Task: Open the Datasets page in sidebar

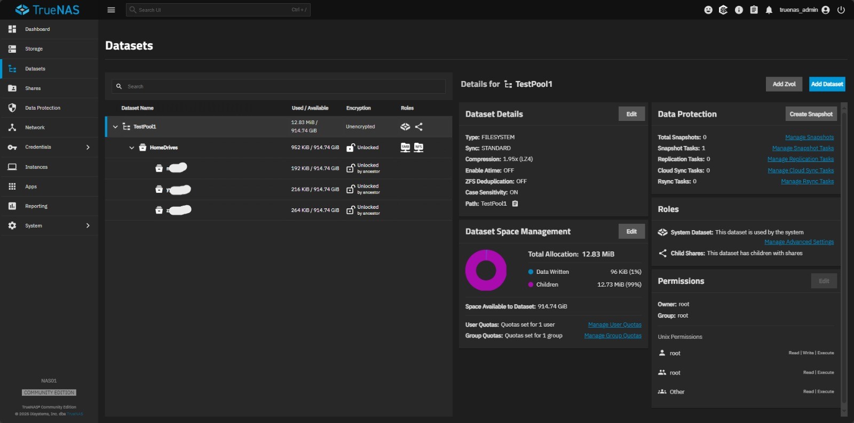Action: [50, 69]
